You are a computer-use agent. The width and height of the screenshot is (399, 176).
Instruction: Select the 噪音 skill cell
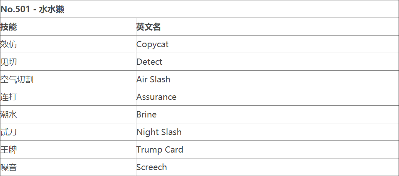9,167
